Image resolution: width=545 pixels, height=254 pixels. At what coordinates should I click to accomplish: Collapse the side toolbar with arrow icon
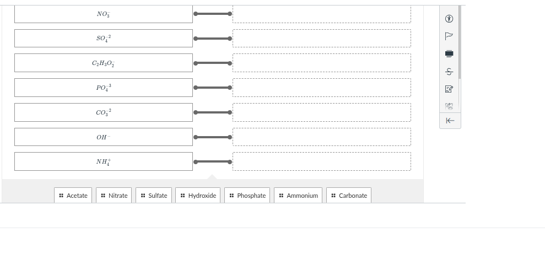[x=449, y=121]
